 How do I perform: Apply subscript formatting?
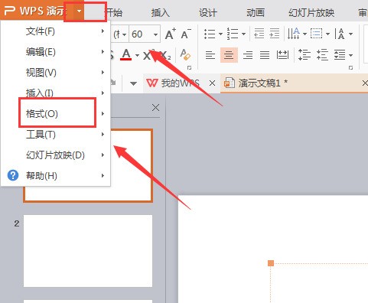tap(165, 55)
